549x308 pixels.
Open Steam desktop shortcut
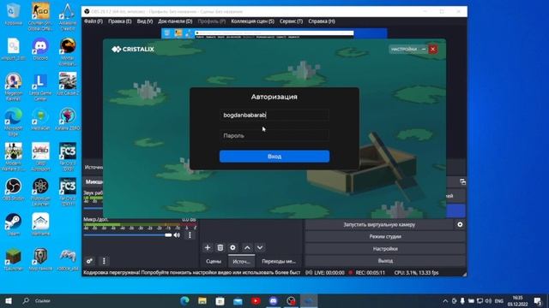(x=14, y=224)
